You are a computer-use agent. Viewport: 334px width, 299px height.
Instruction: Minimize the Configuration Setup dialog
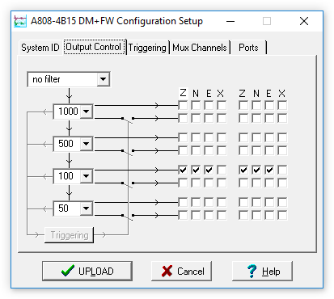point(230,21)
